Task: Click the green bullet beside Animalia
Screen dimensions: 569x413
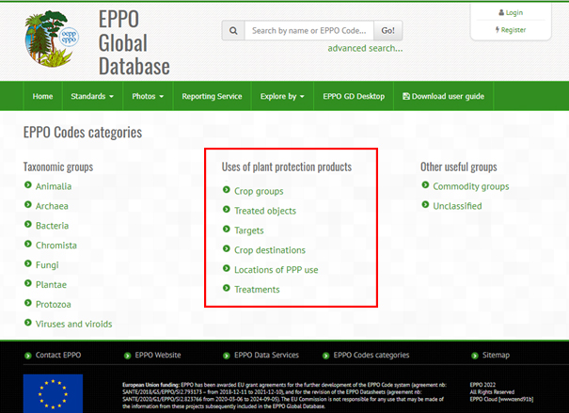Action: click(x=28, y=185)
